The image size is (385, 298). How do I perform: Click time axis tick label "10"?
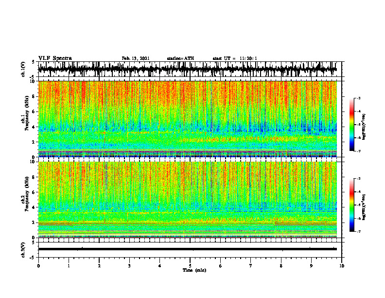[x=342, y=266]
